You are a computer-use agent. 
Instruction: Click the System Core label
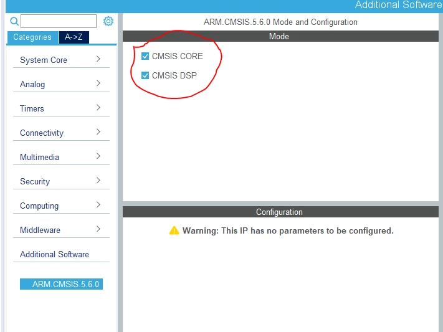click(44, 60)
